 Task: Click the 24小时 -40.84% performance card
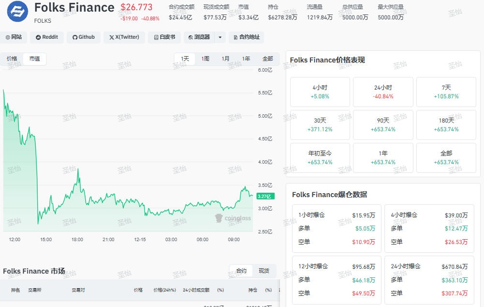point(383,92)
